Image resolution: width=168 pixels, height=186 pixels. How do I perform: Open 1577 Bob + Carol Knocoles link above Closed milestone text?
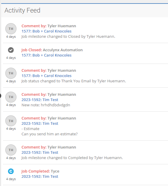click(47, 31)
